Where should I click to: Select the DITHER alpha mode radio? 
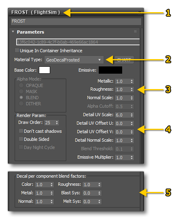pyautogui.click(x=21, y=104)
